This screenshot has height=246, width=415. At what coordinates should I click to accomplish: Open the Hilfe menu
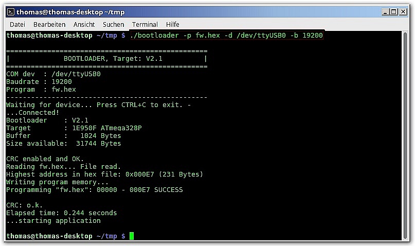(173, 24)
